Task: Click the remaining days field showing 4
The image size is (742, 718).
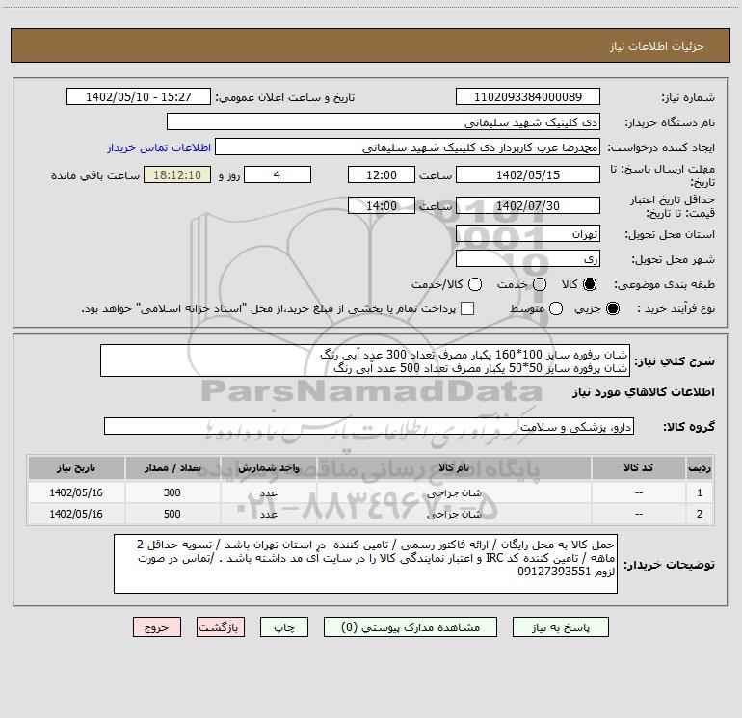Action: click(278, 174)
